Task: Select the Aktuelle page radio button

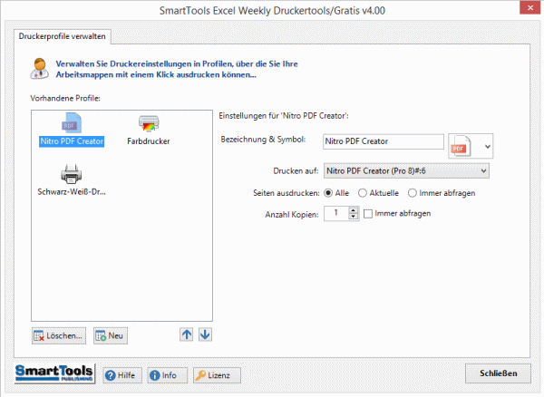Action: [362, 193]
